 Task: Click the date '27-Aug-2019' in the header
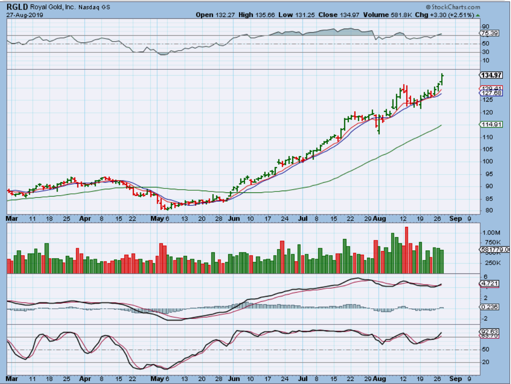[25, 15]
